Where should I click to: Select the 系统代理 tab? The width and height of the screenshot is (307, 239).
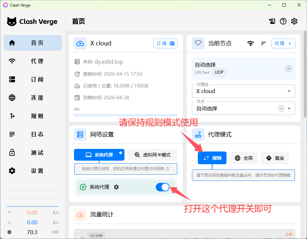[x=99, y=155]
